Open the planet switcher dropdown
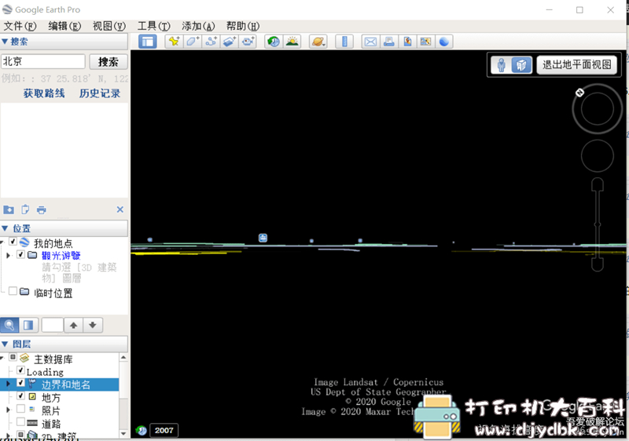Image resolution: width=629 pixels, height=441 pixels. coord(318,42)
